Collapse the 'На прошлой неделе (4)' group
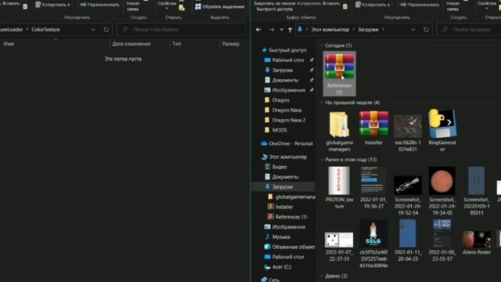 322,103
